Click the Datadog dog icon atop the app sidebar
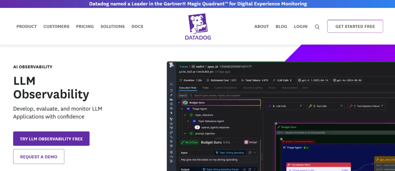This screenshot has height=171, width=395. pos(171,65)
